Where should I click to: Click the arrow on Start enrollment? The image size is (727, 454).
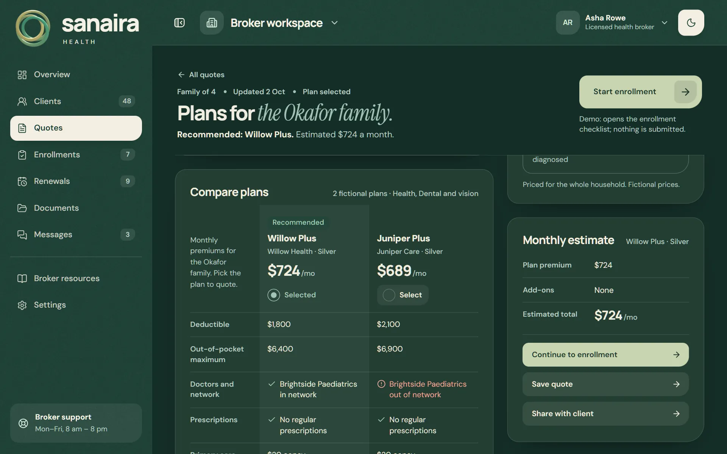click(685, 92)
